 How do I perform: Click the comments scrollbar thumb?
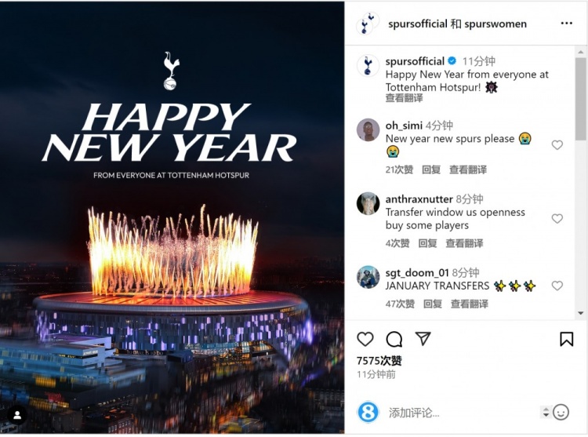tap(581, 98)
